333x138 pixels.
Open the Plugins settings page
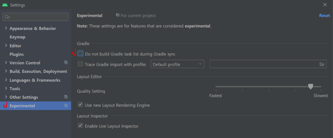[x=17, y=54]
